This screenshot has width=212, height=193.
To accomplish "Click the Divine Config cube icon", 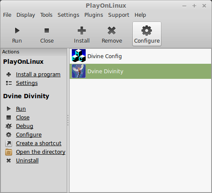I will 79,56.
